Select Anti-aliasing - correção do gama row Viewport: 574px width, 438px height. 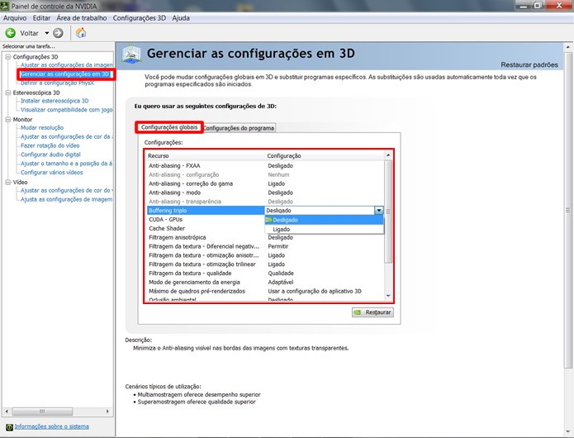coord(265,183)
